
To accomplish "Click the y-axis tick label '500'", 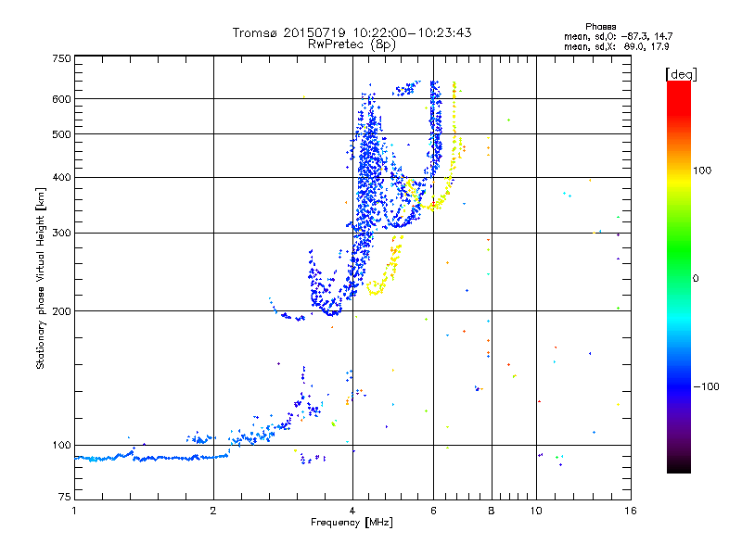I will (61, 134).
